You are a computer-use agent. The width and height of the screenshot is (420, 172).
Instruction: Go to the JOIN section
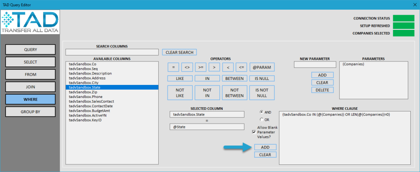(x=31, y=87)
